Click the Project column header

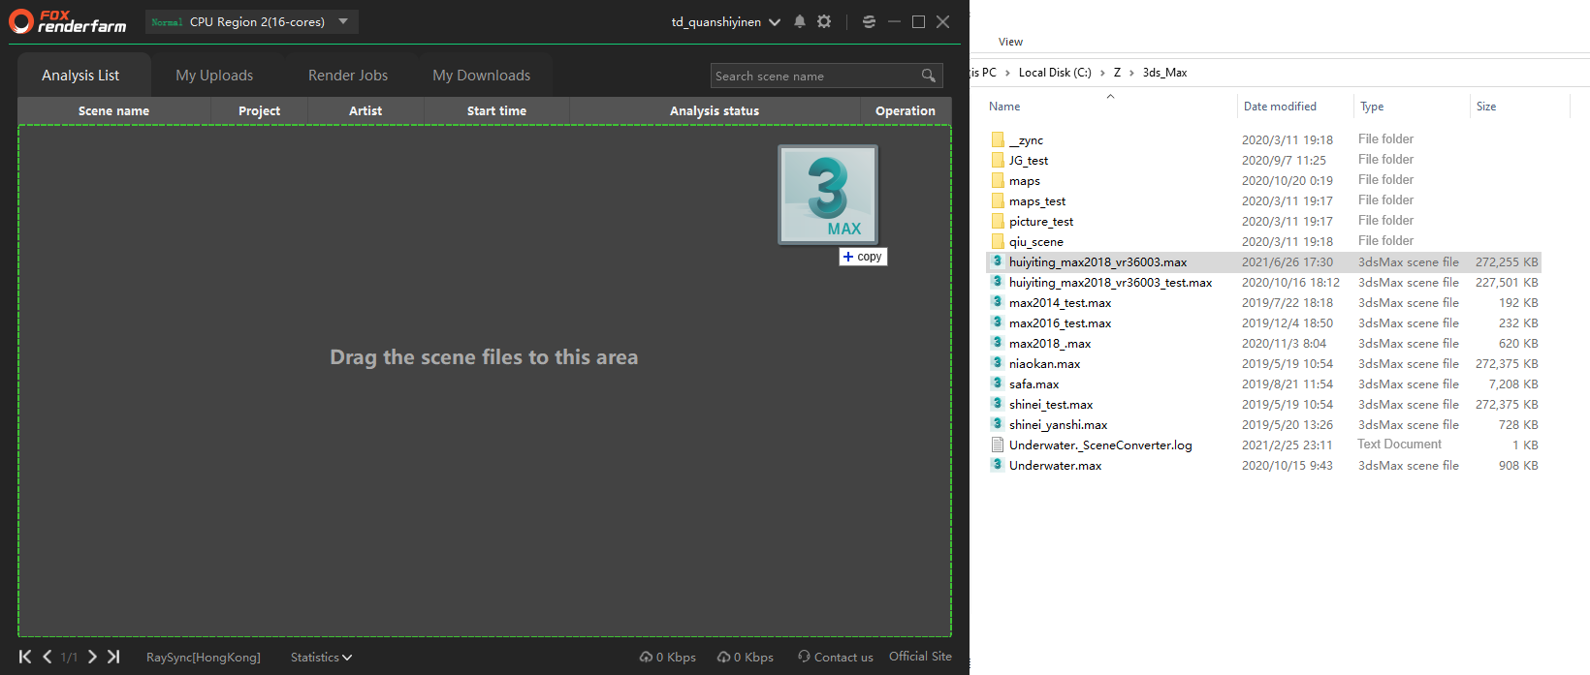259,111
